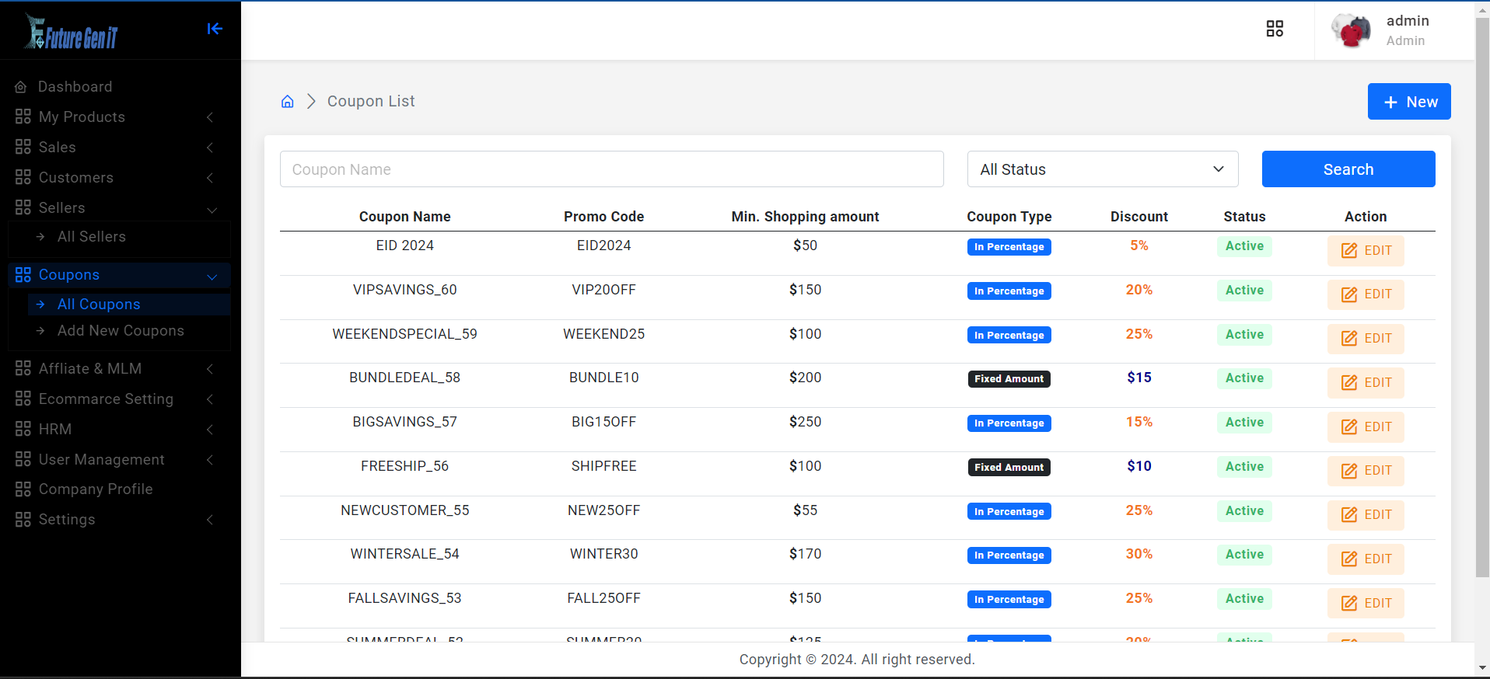
Task: Expand the Settings menu chevron
Action: click(210, 520)
